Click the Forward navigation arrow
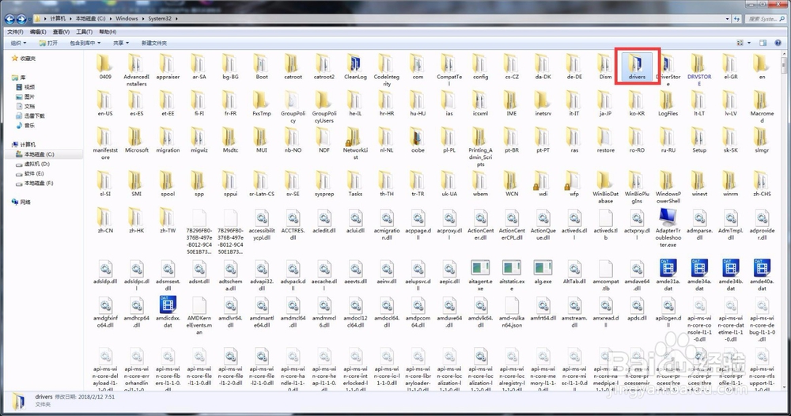The height and width of the screenshot is (416, 791). (21, 19)
